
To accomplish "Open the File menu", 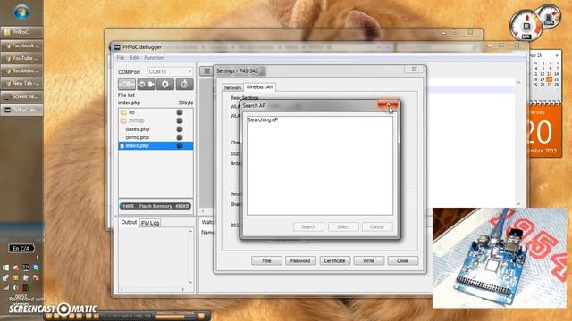I will (121, 58).
